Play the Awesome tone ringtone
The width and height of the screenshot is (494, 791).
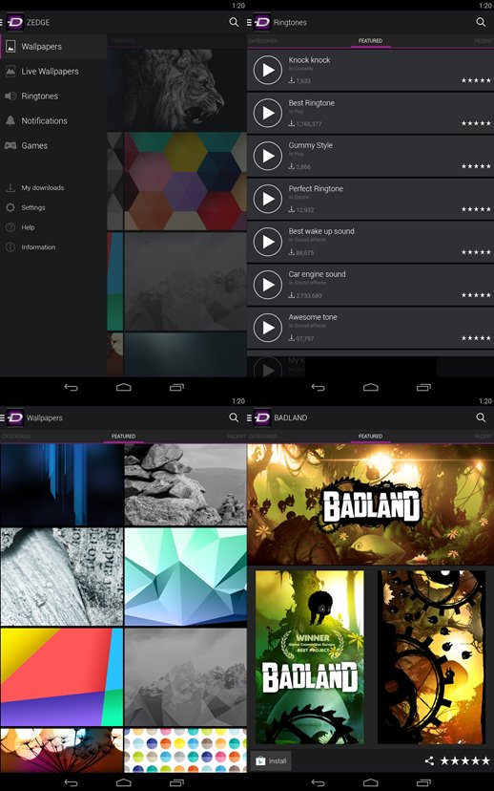coord(267,328)
